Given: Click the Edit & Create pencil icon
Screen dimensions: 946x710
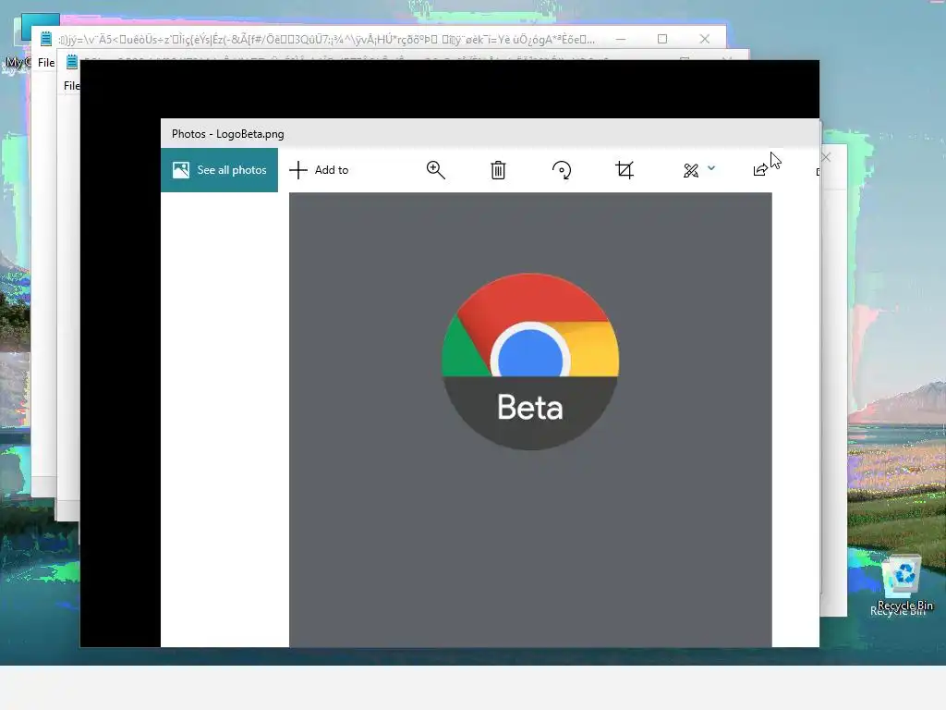Looking at the screenshot, I should click(x=691, y=171).
